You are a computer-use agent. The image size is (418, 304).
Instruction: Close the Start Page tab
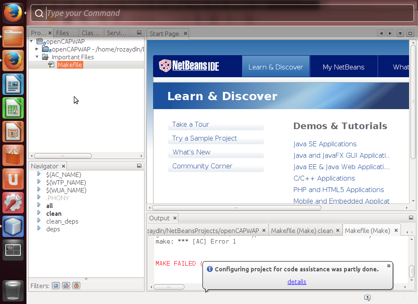[x=185, y=34]
